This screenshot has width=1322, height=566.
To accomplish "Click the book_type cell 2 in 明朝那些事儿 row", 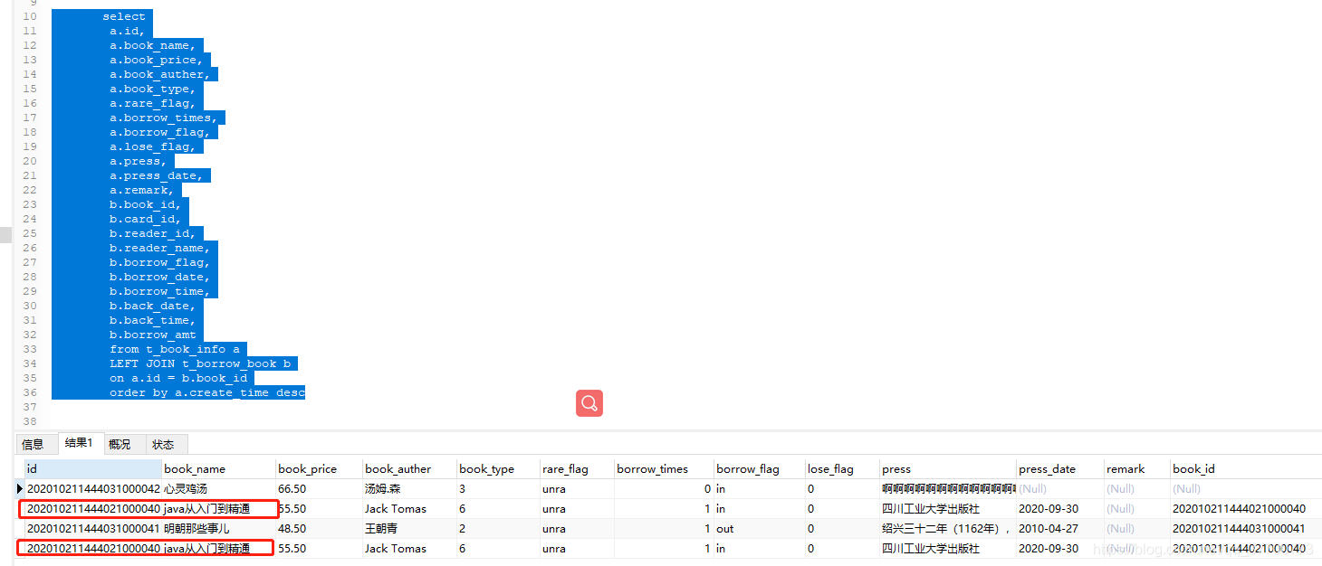I will 498,529.
